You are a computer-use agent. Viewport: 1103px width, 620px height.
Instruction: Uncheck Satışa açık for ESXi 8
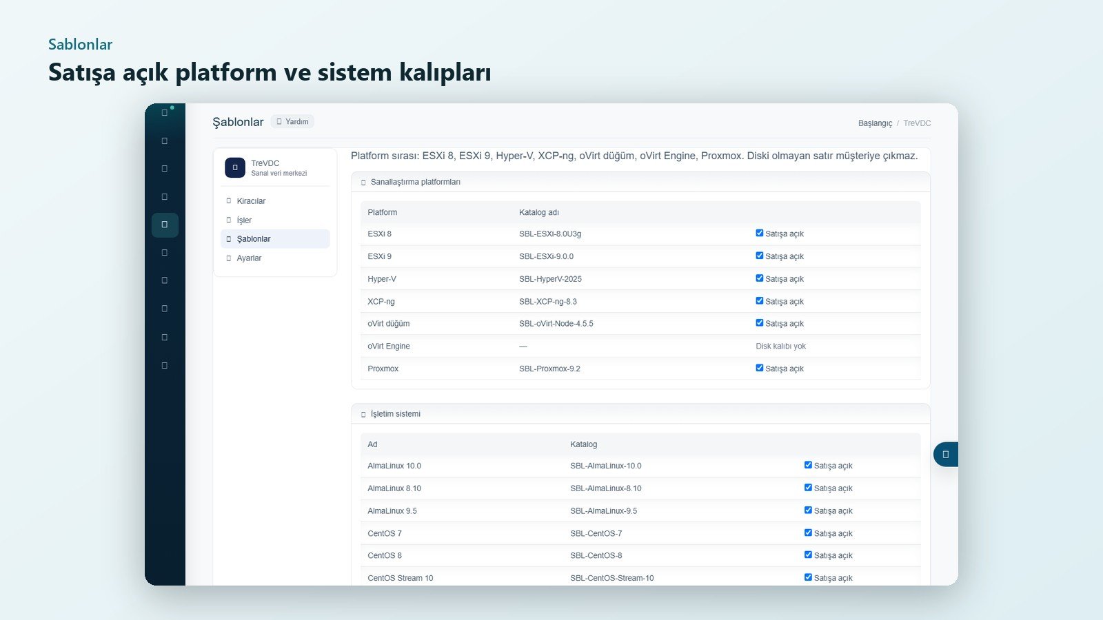(760, 234)
